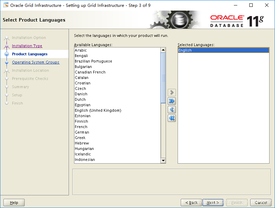Image resolution: width=275 pixels, height=208 pixels.
Task: Click the Available Languages scrollbar thumb
Action: [x=163, y=78]
